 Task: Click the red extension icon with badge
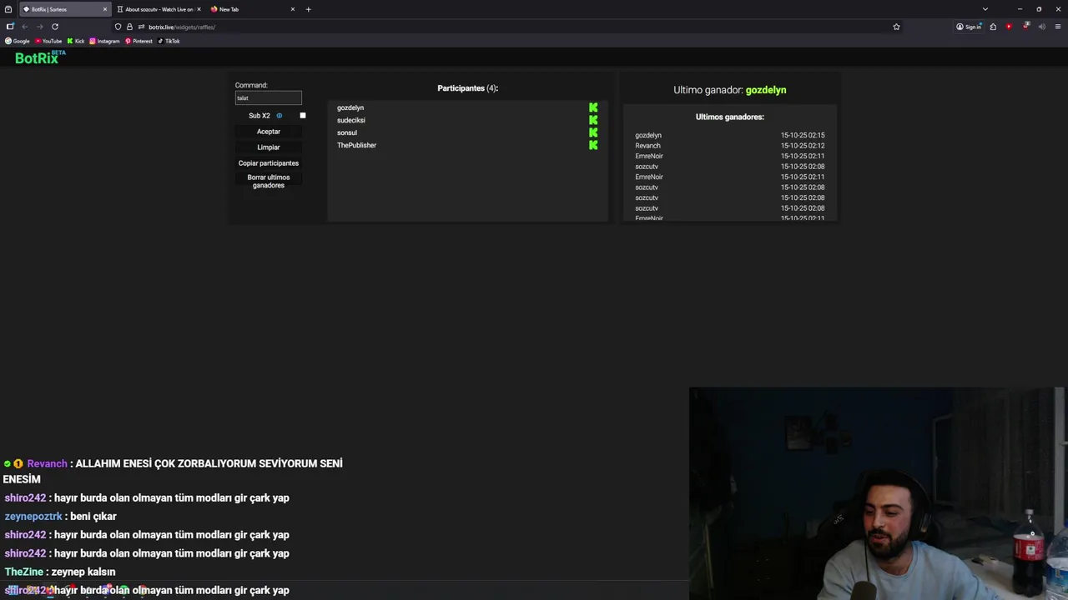(1025, 27)
